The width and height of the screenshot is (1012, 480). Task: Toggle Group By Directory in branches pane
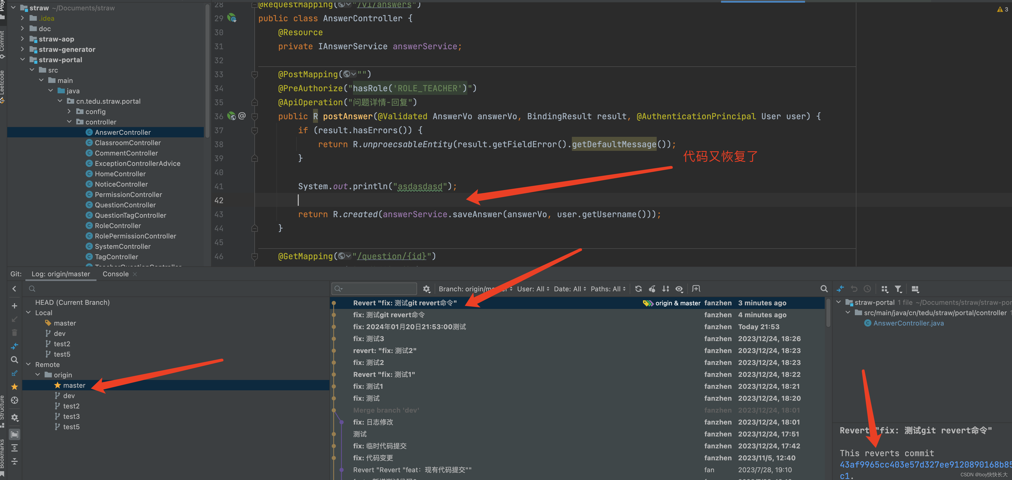click(x=15, y=434)
